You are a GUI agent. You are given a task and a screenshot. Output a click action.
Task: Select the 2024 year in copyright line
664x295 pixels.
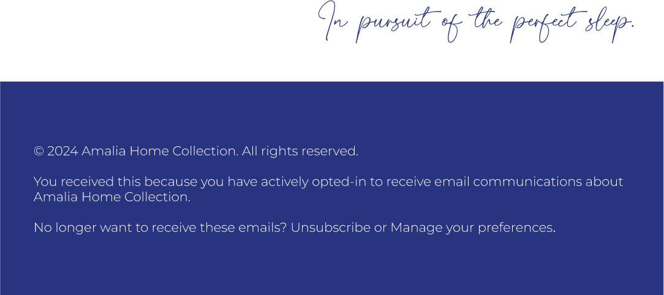pos(62,151)
